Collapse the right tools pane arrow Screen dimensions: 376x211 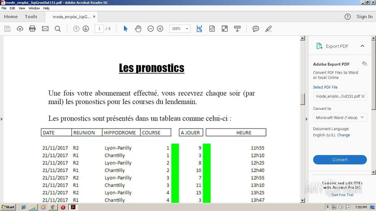(x=306, y=119)
